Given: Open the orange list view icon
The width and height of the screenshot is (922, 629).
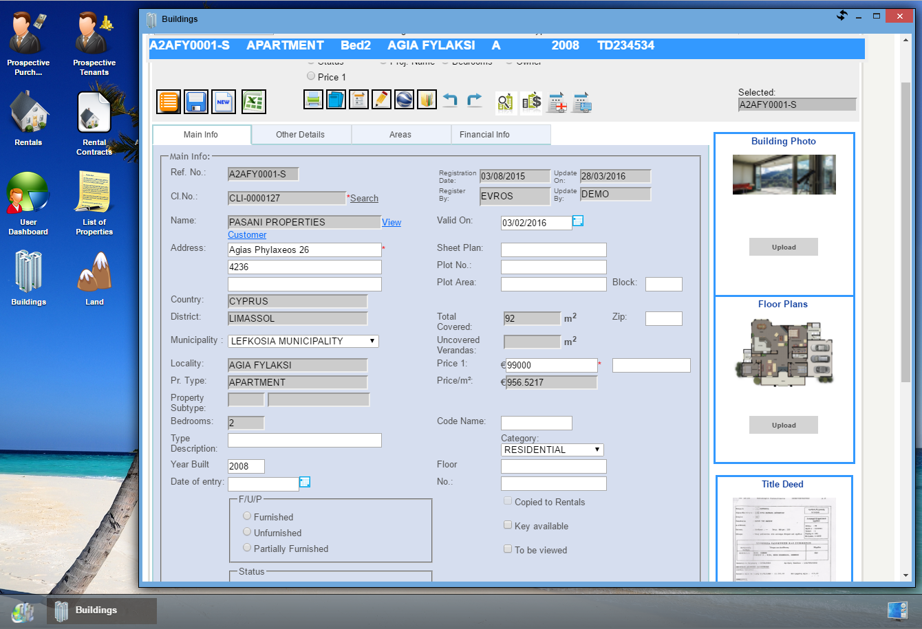Looking at the screenshot, I should click(x=169, y=102).
